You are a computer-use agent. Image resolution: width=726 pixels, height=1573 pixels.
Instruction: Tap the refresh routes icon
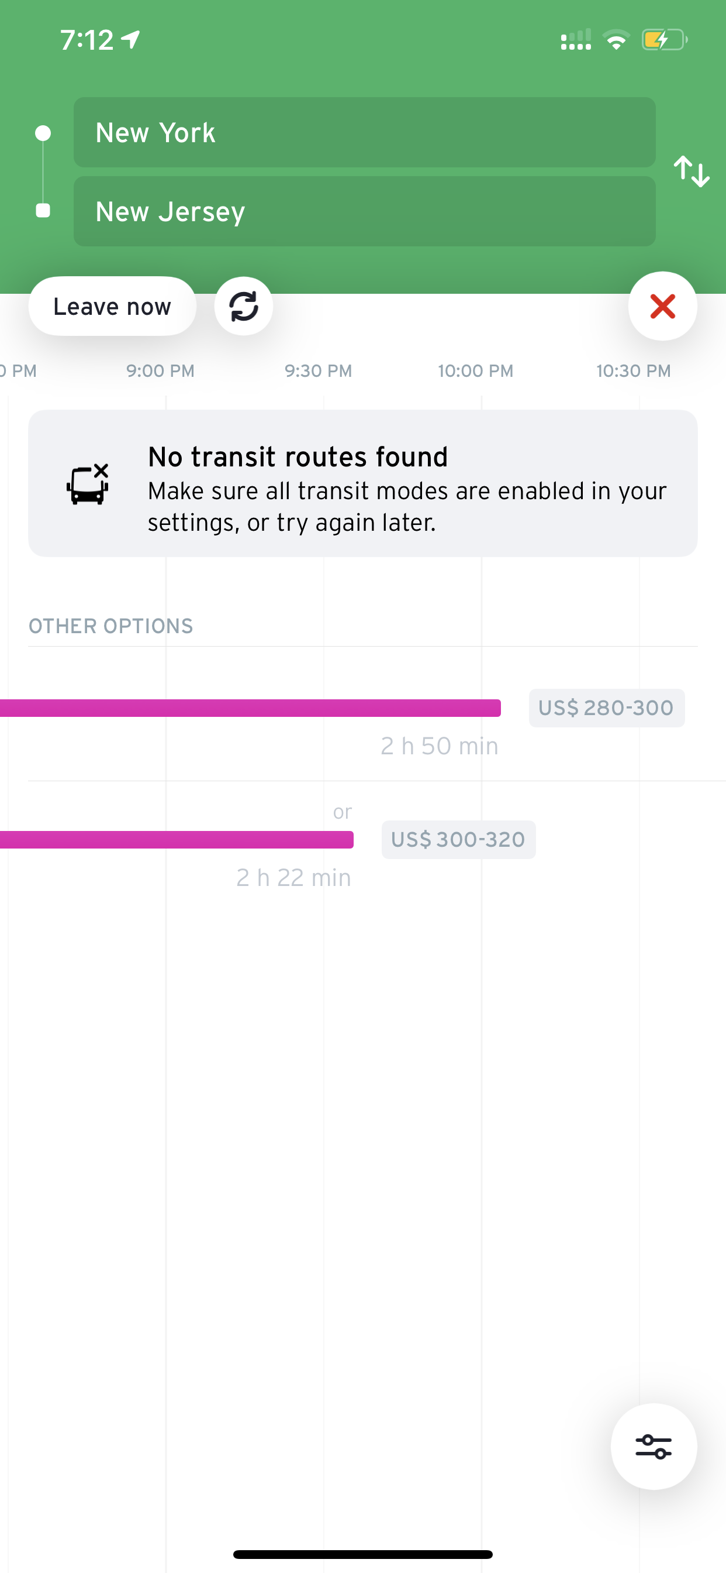coord(243,306)
